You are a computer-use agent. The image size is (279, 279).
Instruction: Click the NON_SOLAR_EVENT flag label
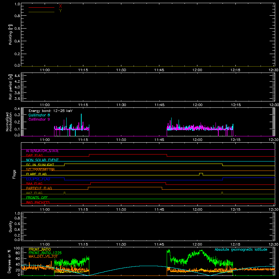click(x=42, y=160)
